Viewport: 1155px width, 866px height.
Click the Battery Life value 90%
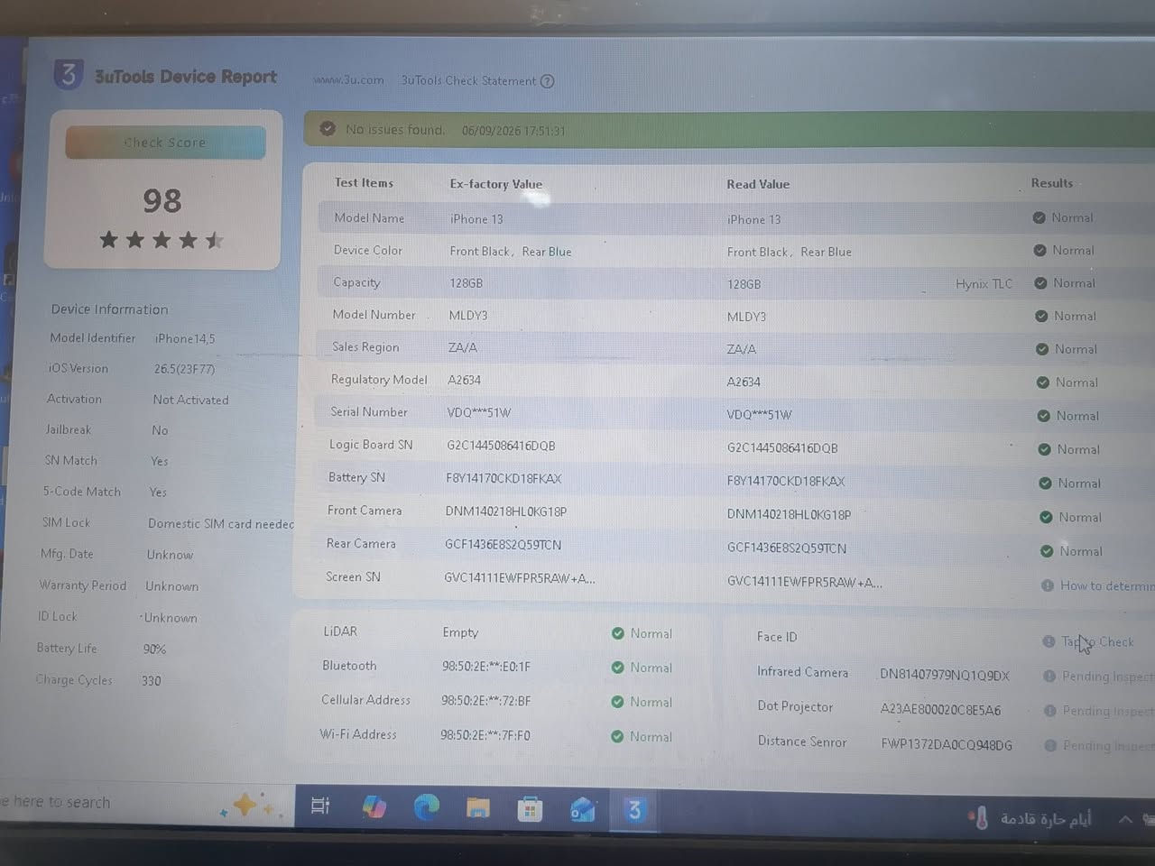[x=154, y=649]
